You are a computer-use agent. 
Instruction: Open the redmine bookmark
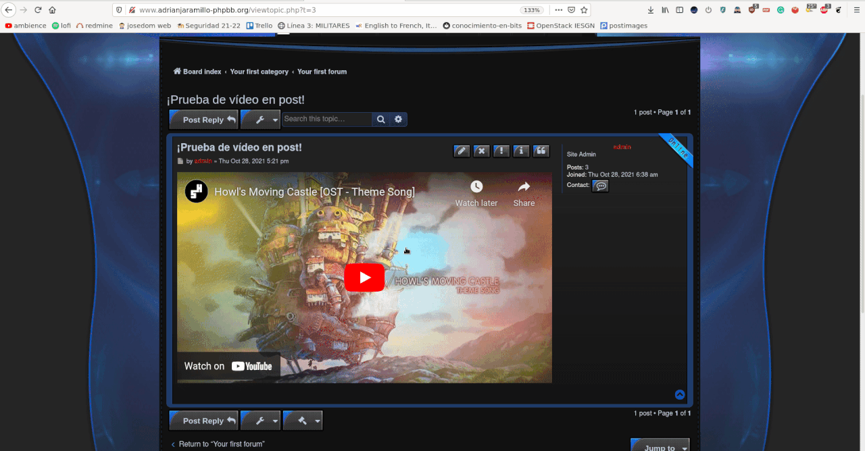[94, 26]
